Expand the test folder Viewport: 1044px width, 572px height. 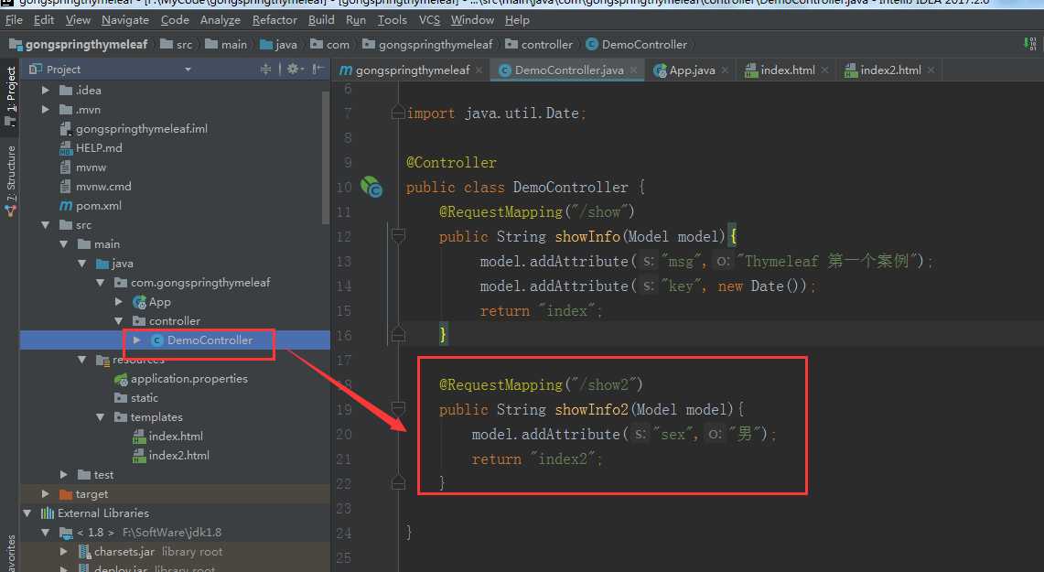tap(64, 475)
